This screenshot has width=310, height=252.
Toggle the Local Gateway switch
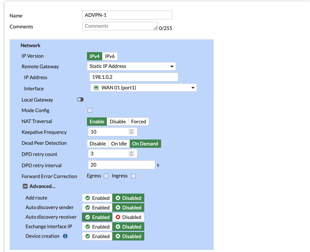[x=80, y=100]
